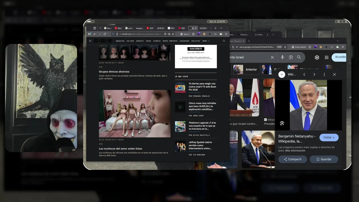Expand Wired MORE navigation dropdown
359x202 pixels.
coord(206,41)
